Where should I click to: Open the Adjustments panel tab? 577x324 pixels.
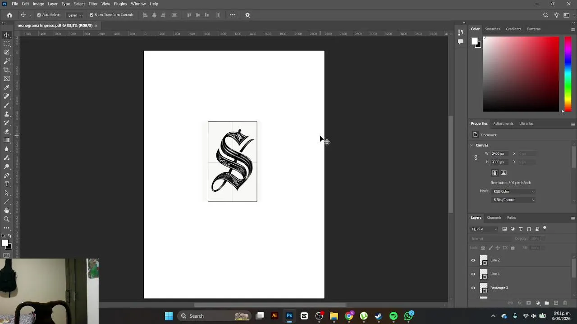pos(503,123)
